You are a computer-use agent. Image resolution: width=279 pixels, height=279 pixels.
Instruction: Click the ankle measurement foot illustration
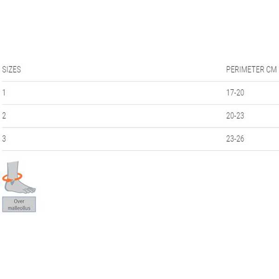point(19,177)
